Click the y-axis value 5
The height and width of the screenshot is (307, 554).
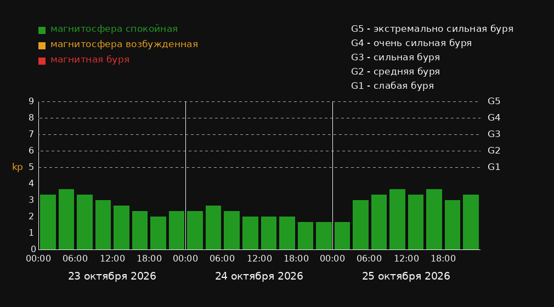click(x=31, y=167)
